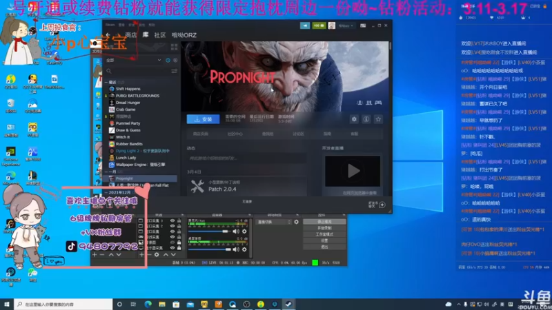Toggle sort by recent clock icon
The height and width of the screenshot is (310, 552).
[x=168, y=60]
